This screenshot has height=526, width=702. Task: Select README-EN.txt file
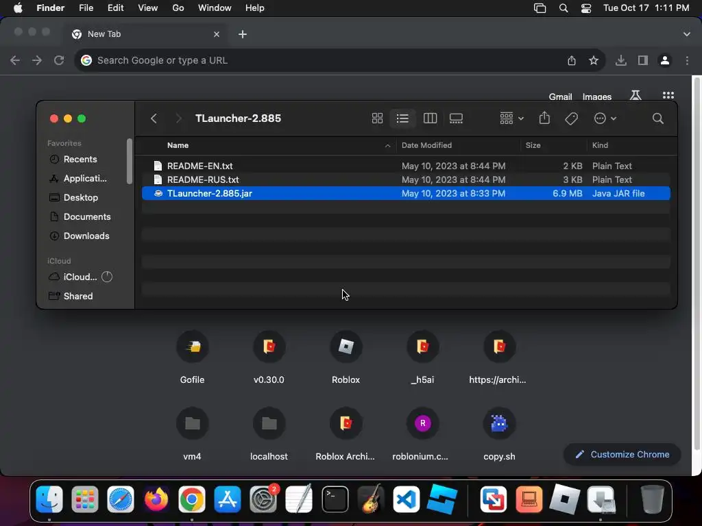coord(406,166)
